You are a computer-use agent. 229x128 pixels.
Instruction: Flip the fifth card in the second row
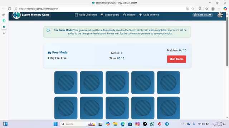169,108
